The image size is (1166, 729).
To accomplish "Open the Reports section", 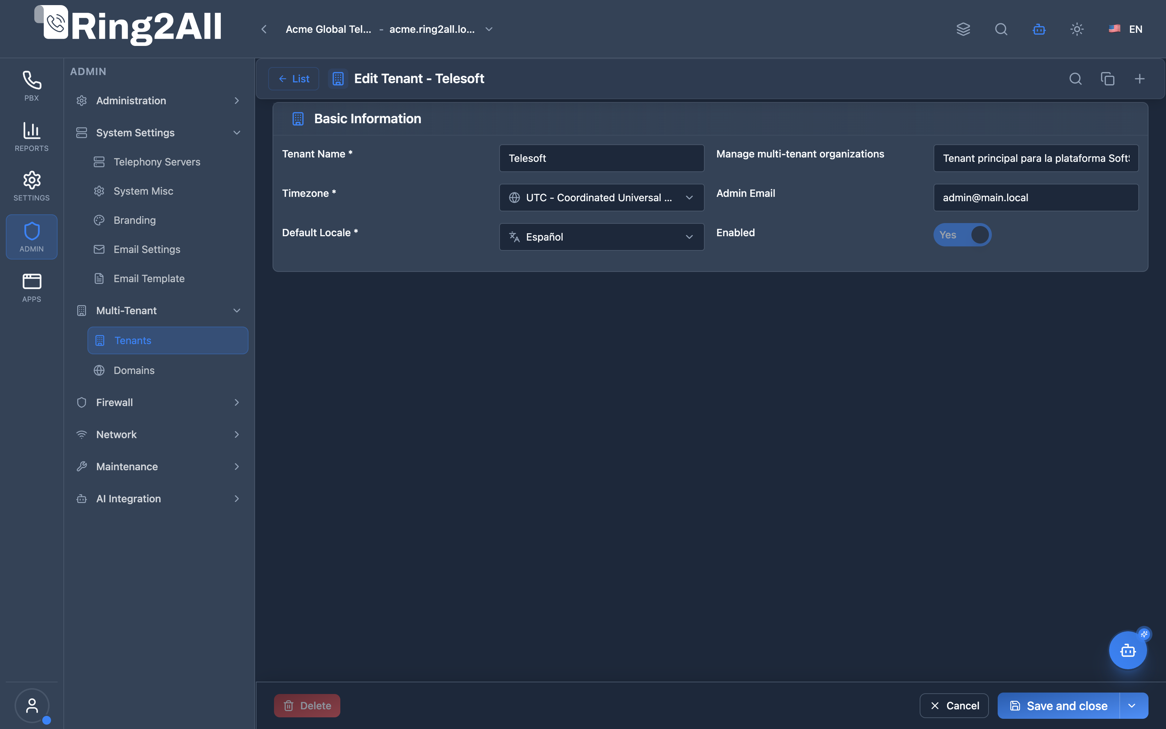I will [31, 136].
